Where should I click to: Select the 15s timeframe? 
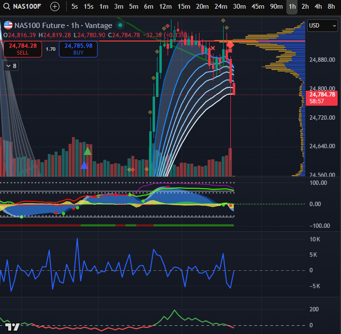[88, 7]
